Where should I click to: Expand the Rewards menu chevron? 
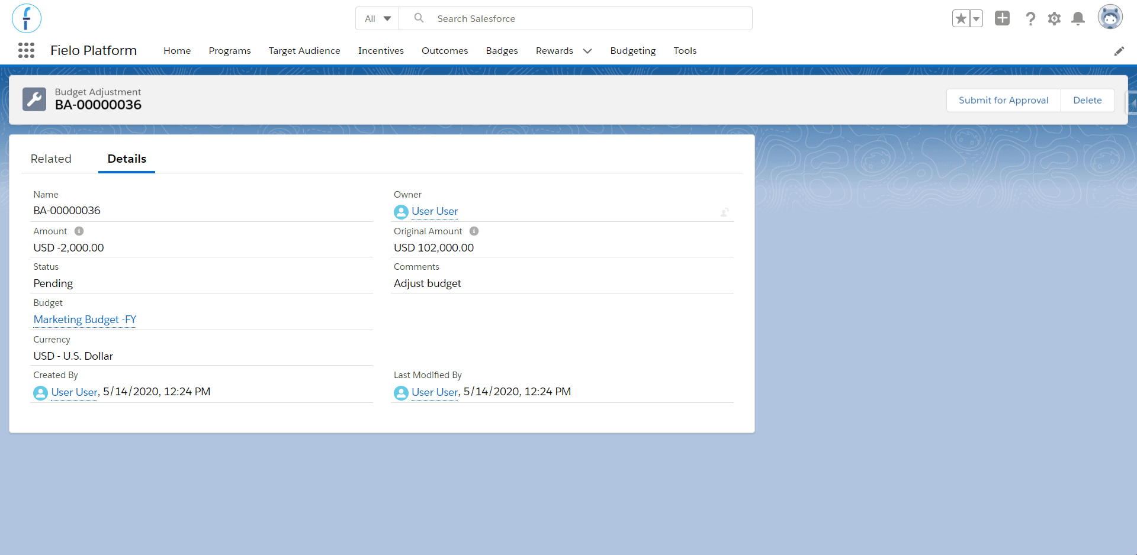point(587,51)
